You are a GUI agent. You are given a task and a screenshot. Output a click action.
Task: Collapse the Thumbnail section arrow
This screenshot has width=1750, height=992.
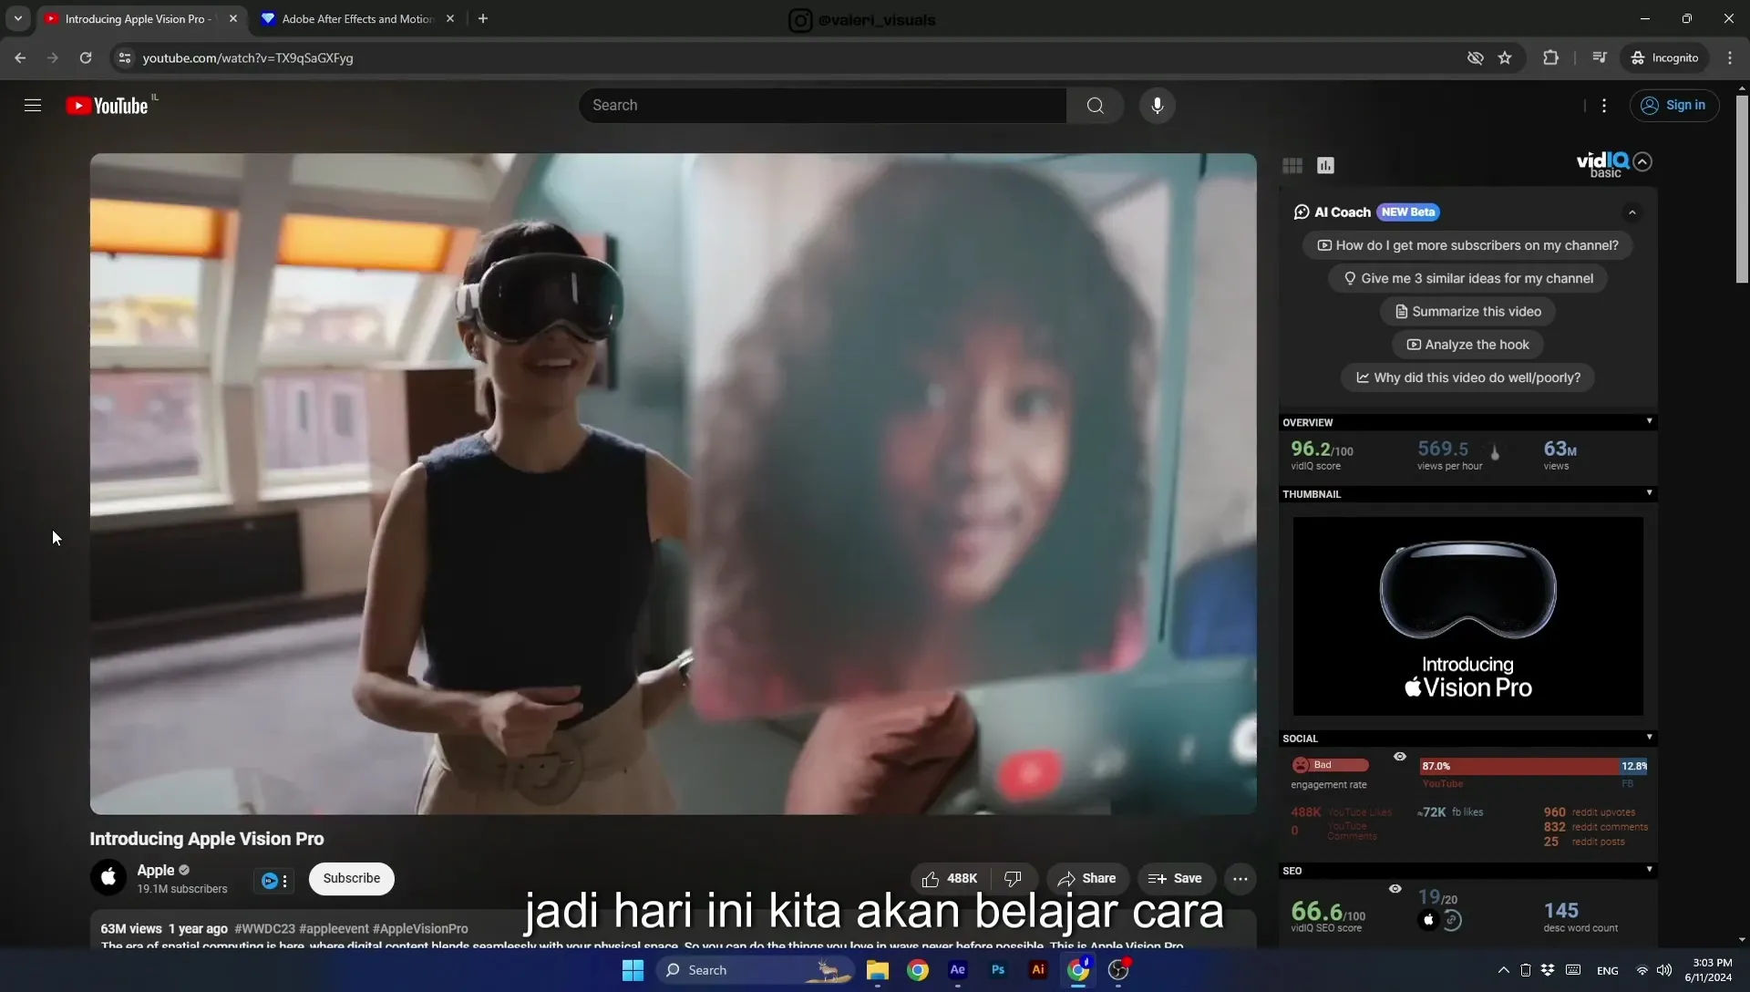coord(1649,493)
